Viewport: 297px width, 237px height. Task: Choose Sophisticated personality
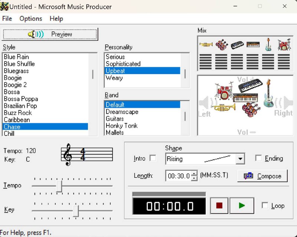click(x=142, y=64)
